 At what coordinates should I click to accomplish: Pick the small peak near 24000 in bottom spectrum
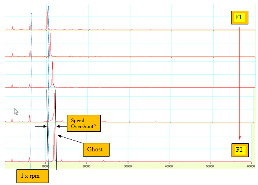(x=104, y=161)
